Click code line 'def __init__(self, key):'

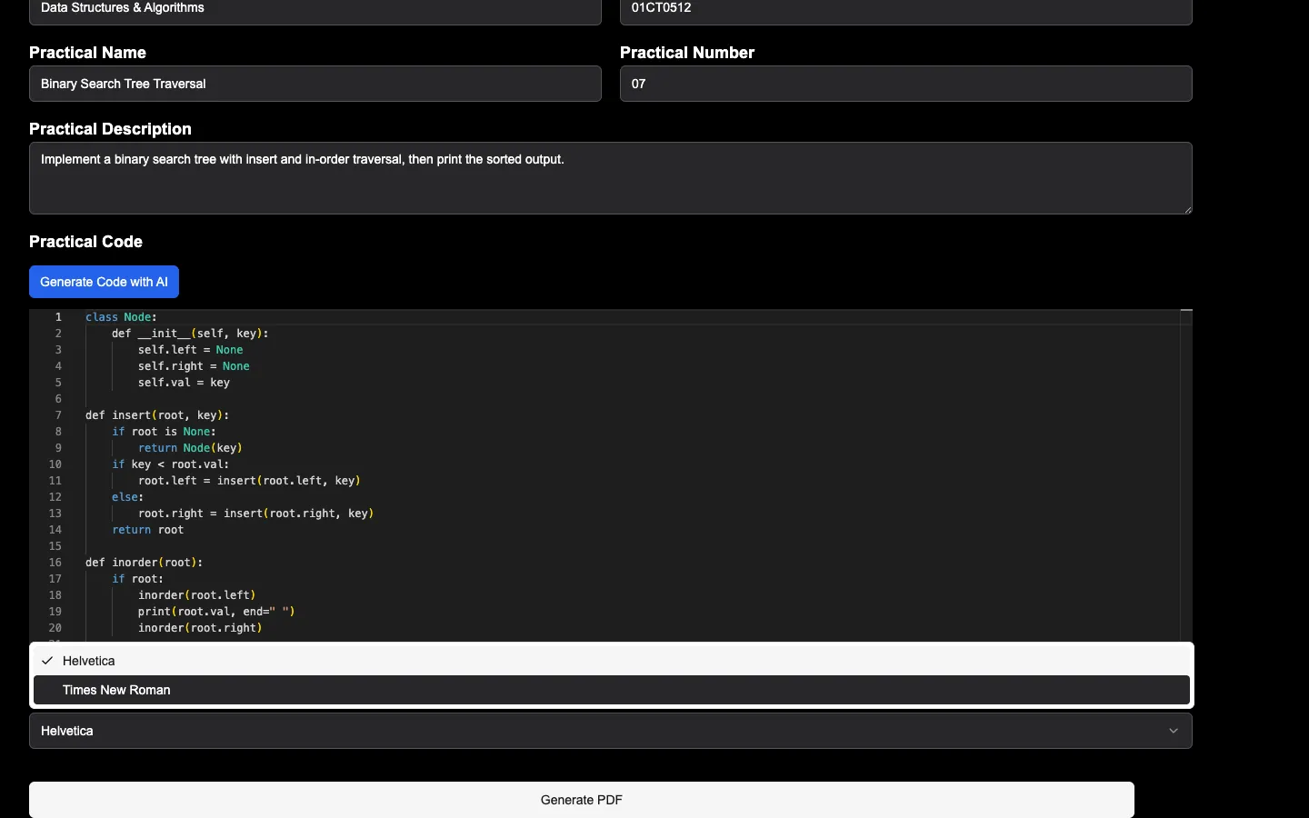(191, 334)
